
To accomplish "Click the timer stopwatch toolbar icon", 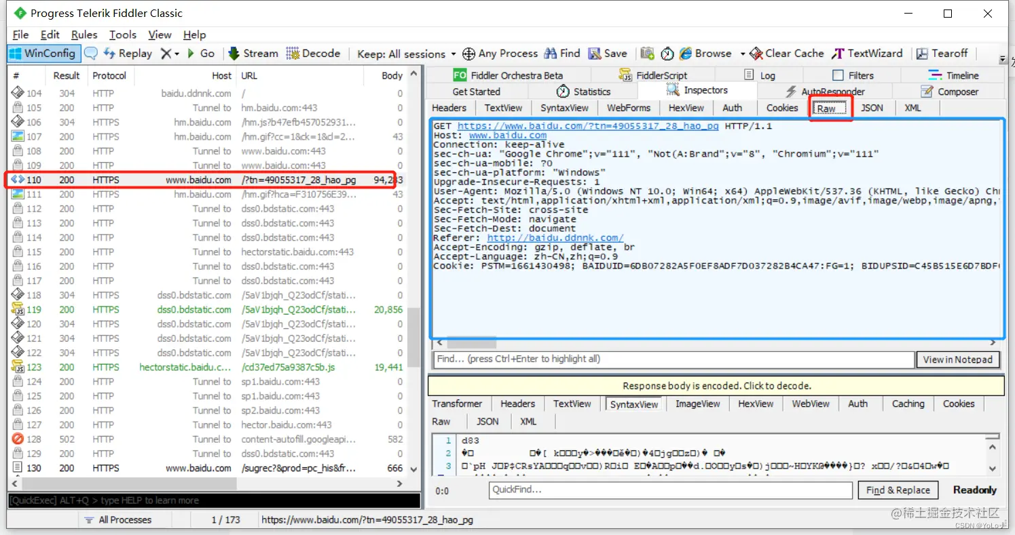I will point(667,54).
